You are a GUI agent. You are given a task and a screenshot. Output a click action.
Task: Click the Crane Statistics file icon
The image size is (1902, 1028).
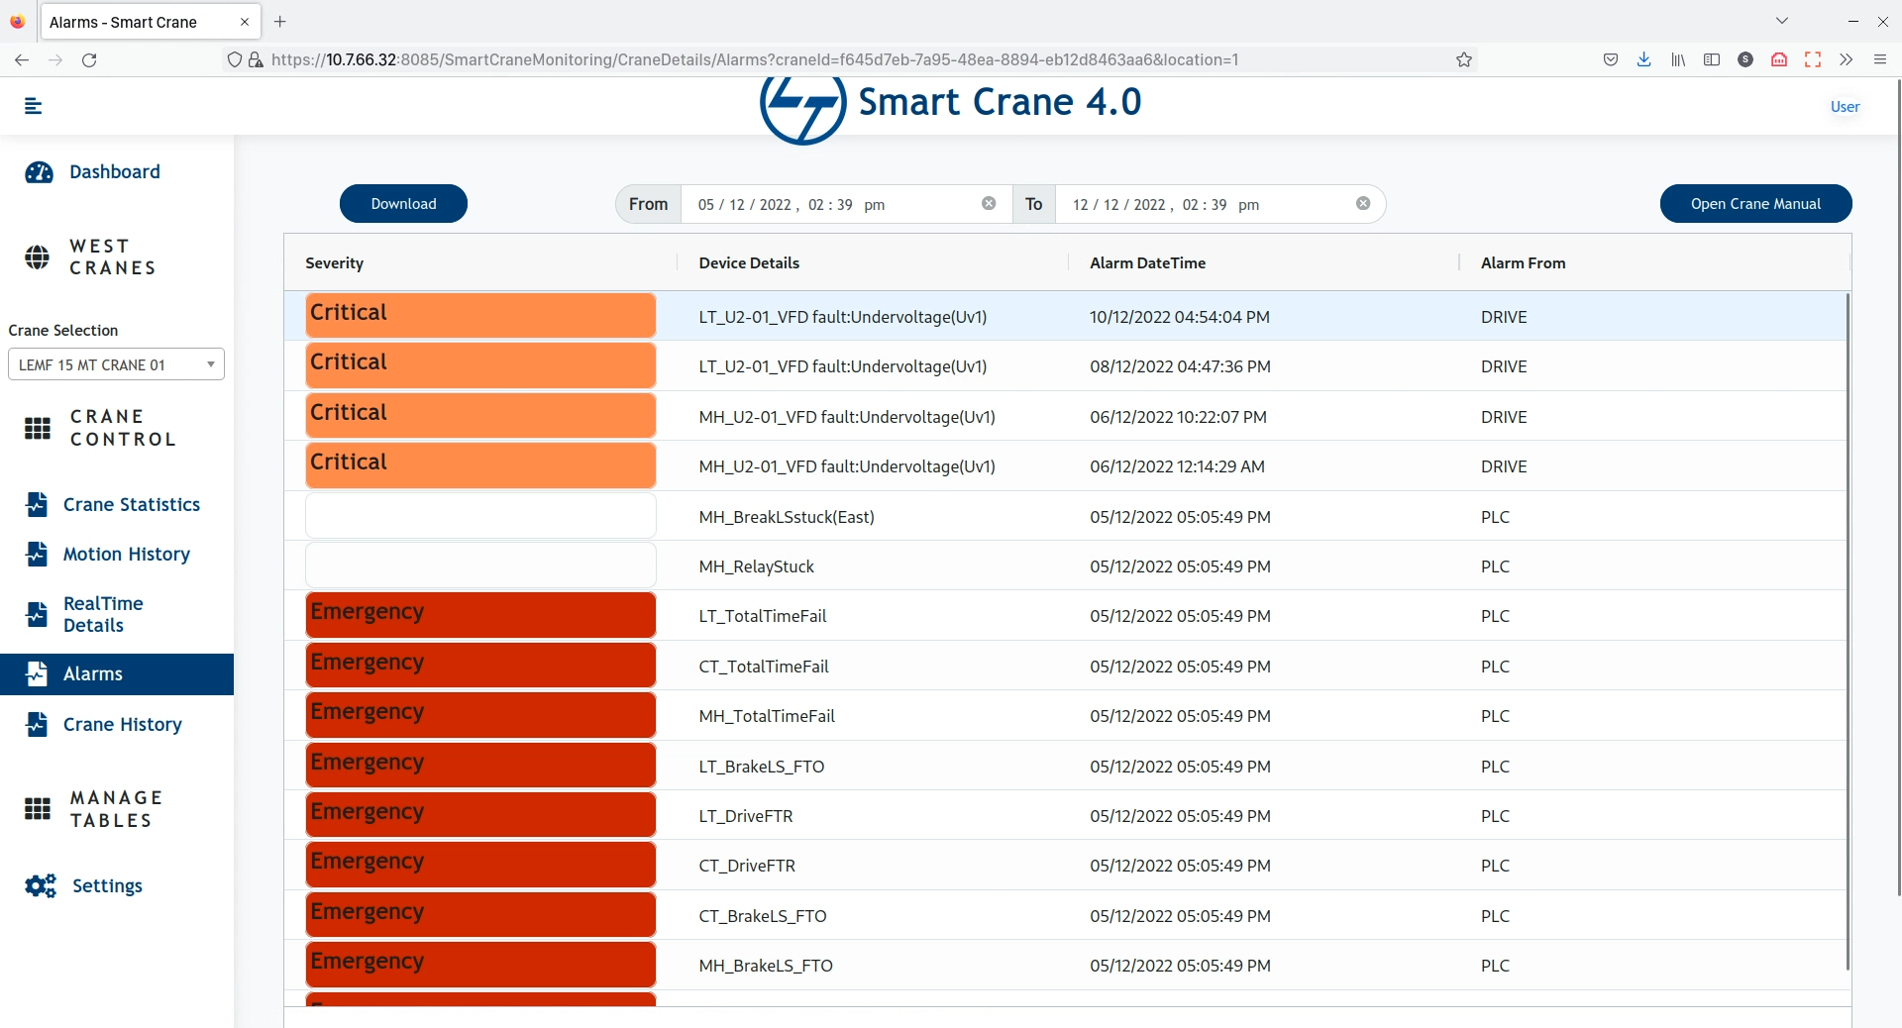coord(37,504)
